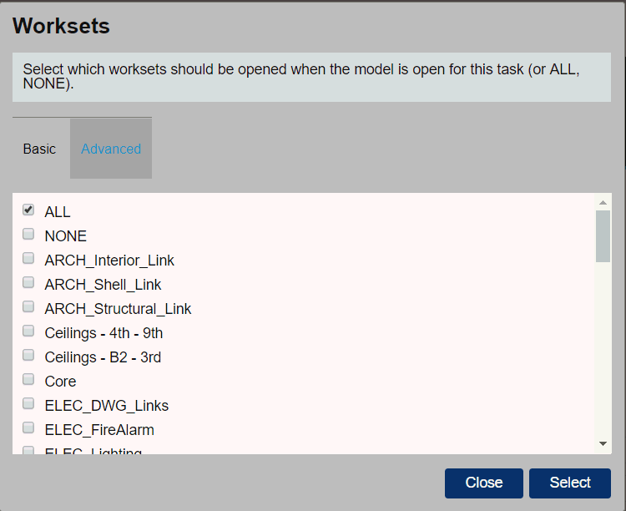Image resolution: width=626 pixels, height=511 pixels.
Task: Enable the ARCH_Interior_Link workset checkbox
Action: click(x=28, y=258)
